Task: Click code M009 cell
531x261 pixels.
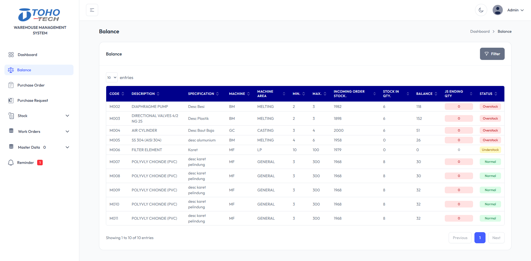Action: coord(115,190)
